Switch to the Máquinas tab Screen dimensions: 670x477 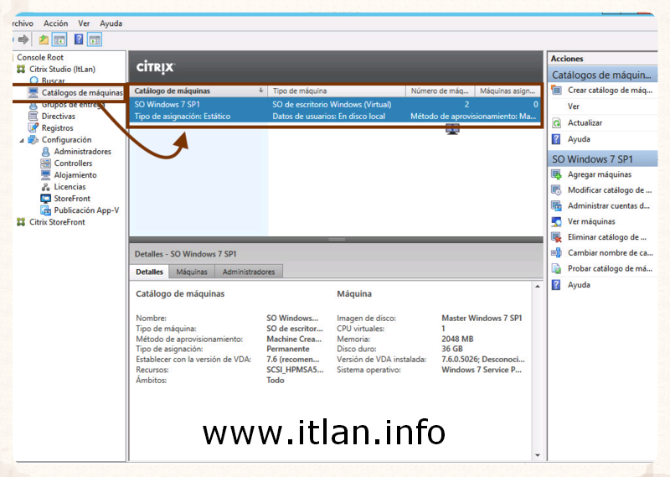(192, 272)
